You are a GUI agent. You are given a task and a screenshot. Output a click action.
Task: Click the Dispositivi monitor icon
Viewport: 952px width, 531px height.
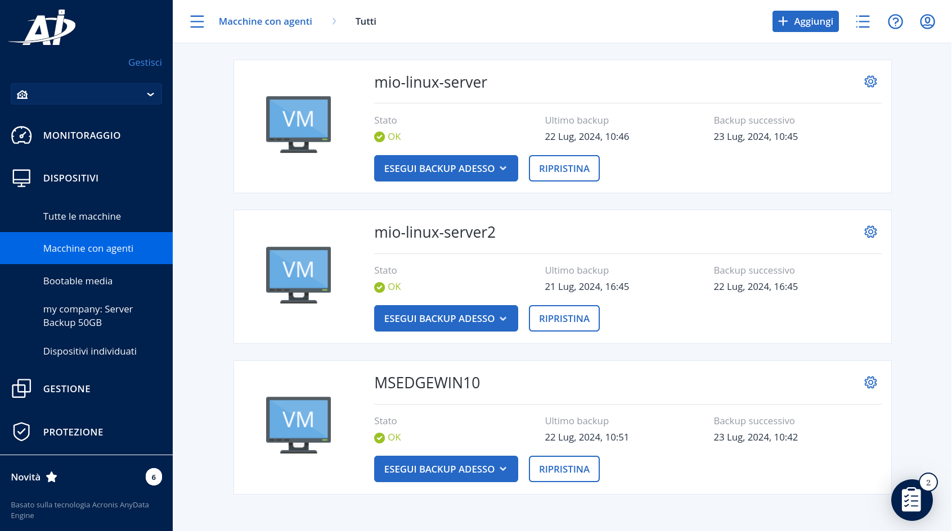point(21,178)
